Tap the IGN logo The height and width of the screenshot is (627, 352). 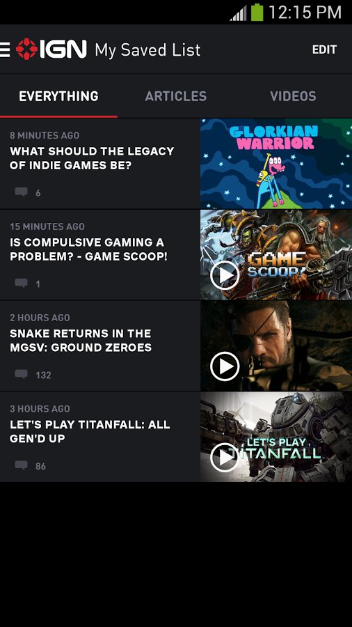tap(51, 49)
